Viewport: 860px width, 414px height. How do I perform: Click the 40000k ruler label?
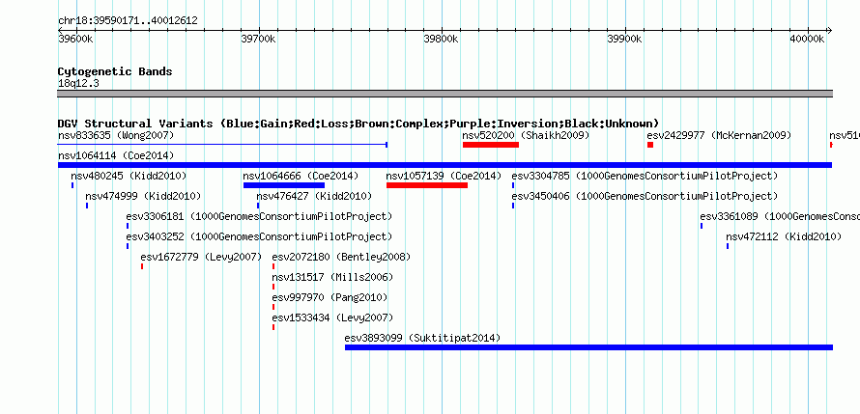[x=807, y=39]
